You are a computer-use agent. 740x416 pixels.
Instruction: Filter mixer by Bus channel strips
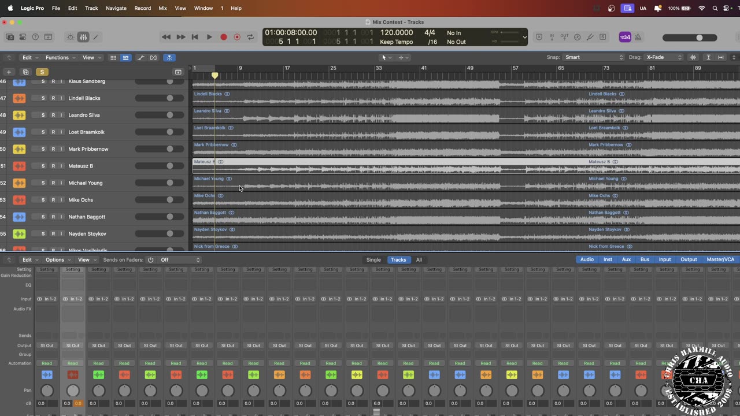click(x=645, y=259)
